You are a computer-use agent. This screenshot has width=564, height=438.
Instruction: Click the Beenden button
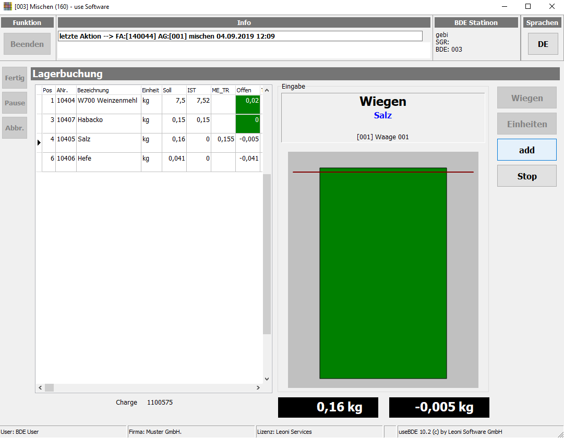pos(27,44)
